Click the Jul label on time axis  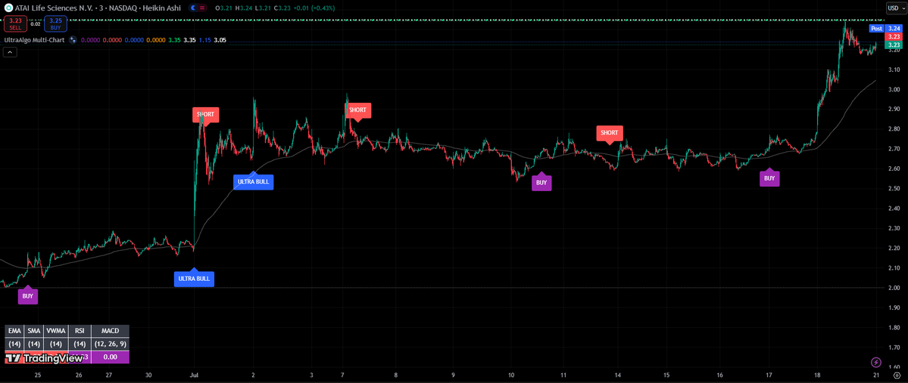click(x=195, y=375)
